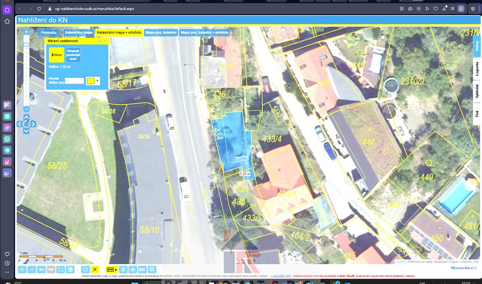Click the Leaflet attribution link
This screenshot has width=482, height=284.
pyautogui.click(x=401, y=262)
